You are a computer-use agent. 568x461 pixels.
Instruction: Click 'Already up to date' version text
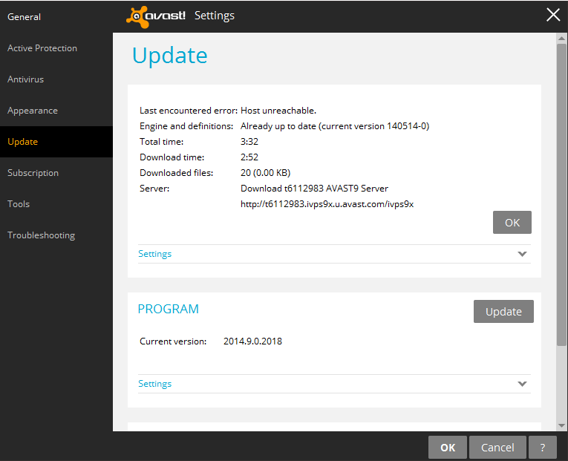pyautogui.click(x=335, y=126)
